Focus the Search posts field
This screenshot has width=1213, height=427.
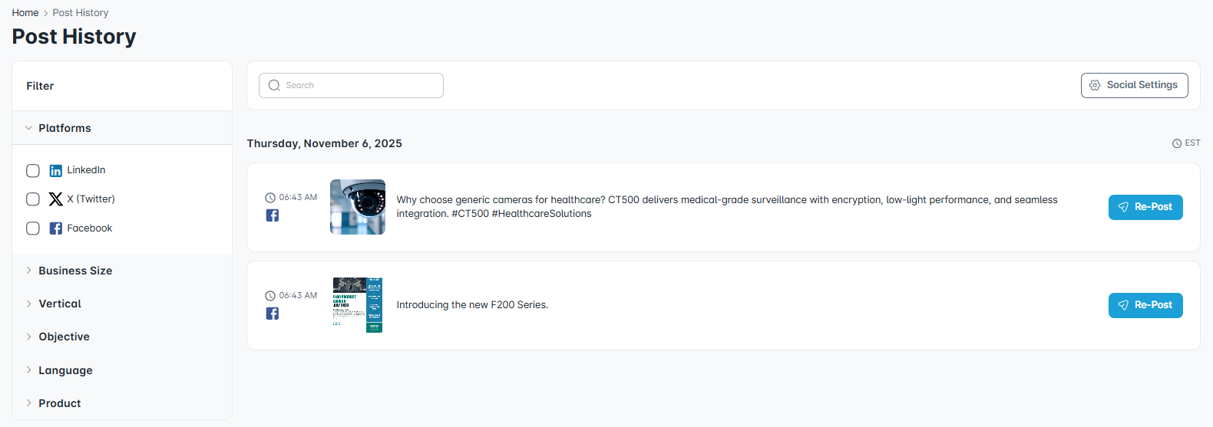pos(361,86)
